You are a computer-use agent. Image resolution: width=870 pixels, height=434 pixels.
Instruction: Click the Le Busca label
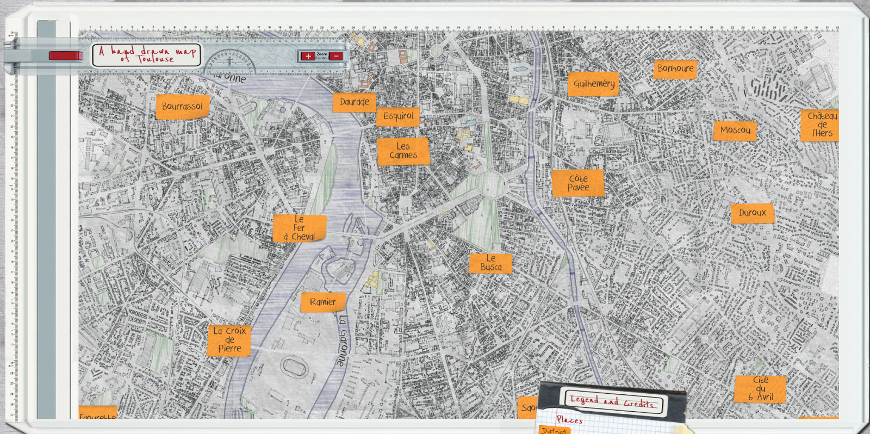coord(490,263)
